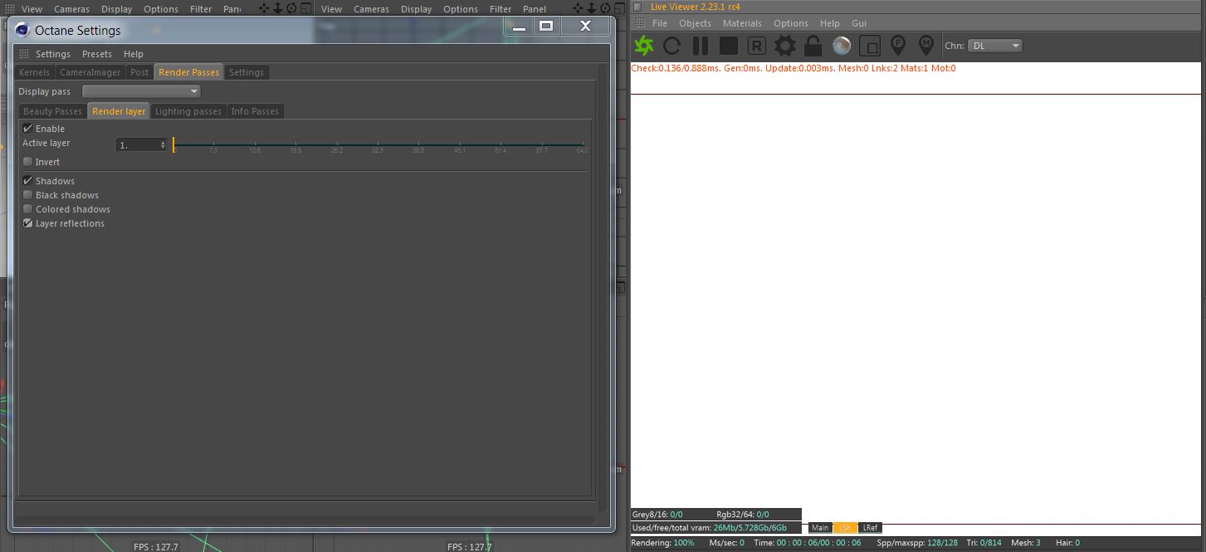Screen dimensions: 1206x552
Task: Open the left viewport View menu
Action: tap(32, 9)
